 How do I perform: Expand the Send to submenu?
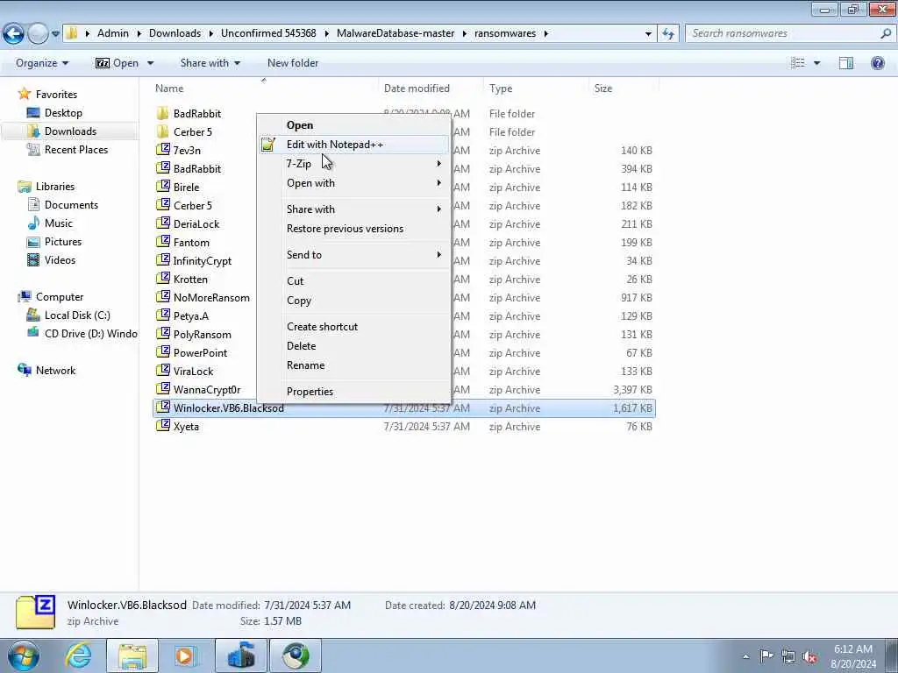pos(353,255)
